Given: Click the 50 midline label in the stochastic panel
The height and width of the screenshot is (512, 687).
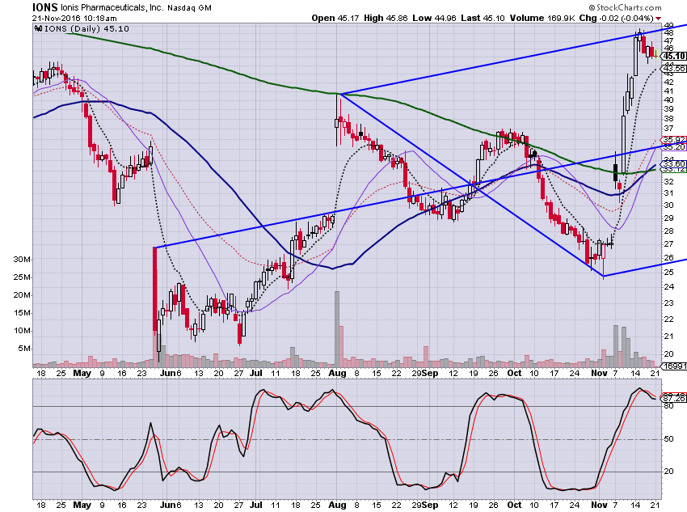Looking at the screenshot, I should click(668, 438).
